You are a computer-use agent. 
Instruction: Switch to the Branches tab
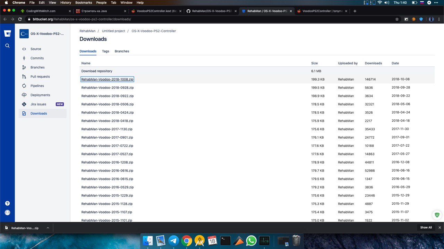pyautogui.click(x=122, y=51)
